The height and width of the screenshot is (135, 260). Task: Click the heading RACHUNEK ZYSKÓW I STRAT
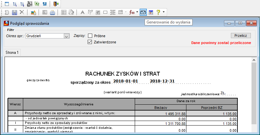(123, 74)
